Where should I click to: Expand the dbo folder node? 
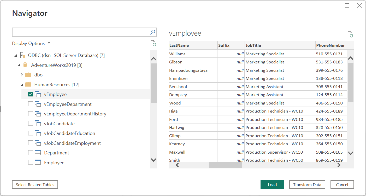[22, 75]
